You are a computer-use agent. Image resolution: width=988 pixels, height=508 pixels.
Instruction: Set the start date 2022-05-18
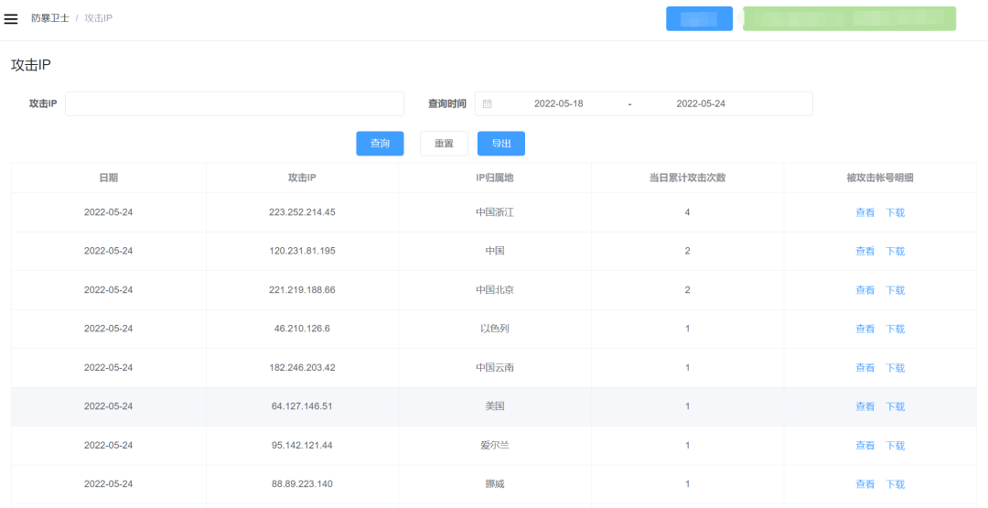click(x=558, y=104)
